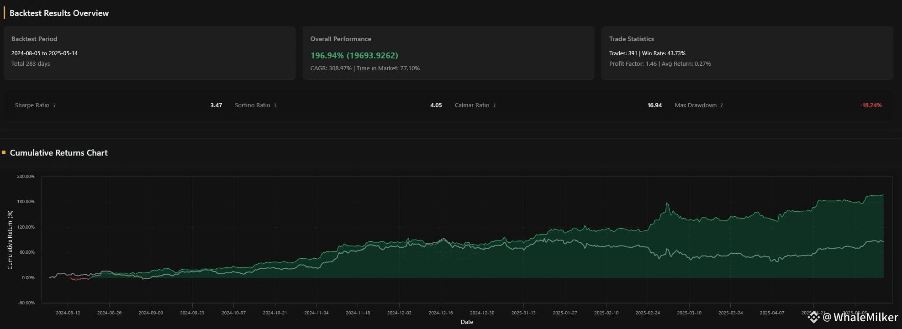Click the Backtest Results Overview heading
The width and height of the screenshot is (902, 329).
(59, 13)
